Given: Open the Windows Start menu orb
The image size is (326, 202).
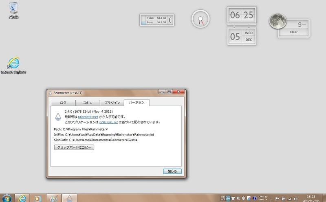Looking at the screenshot, I should click(x=7, y=198).
